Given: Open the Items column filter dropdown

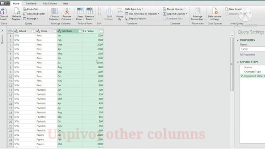Looking at the screenshot, I should coord(54,31).
